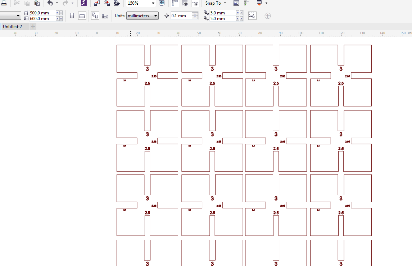Click the Import icon
Screen dimensions: 412x266
tap(97, 3)
